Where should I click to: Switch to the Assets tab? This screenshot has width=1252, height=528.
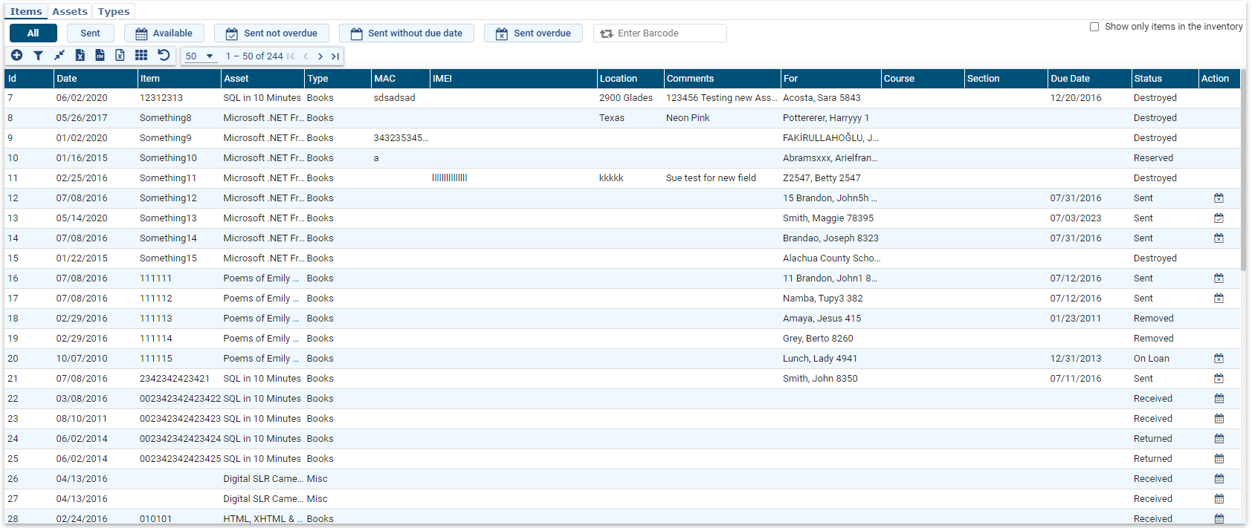pos(70,11)
